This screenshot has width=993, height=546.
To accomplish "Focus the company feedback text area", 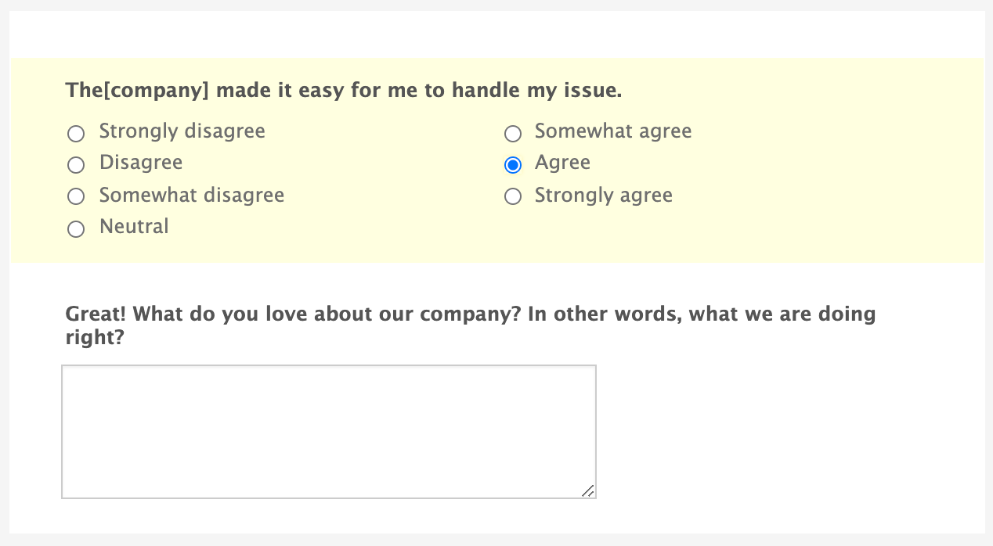I will (329, 431).
